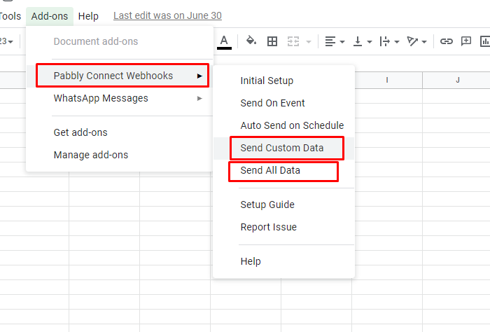Click the borders grid icon
The image size is (490, 332).
click(272, 41)
